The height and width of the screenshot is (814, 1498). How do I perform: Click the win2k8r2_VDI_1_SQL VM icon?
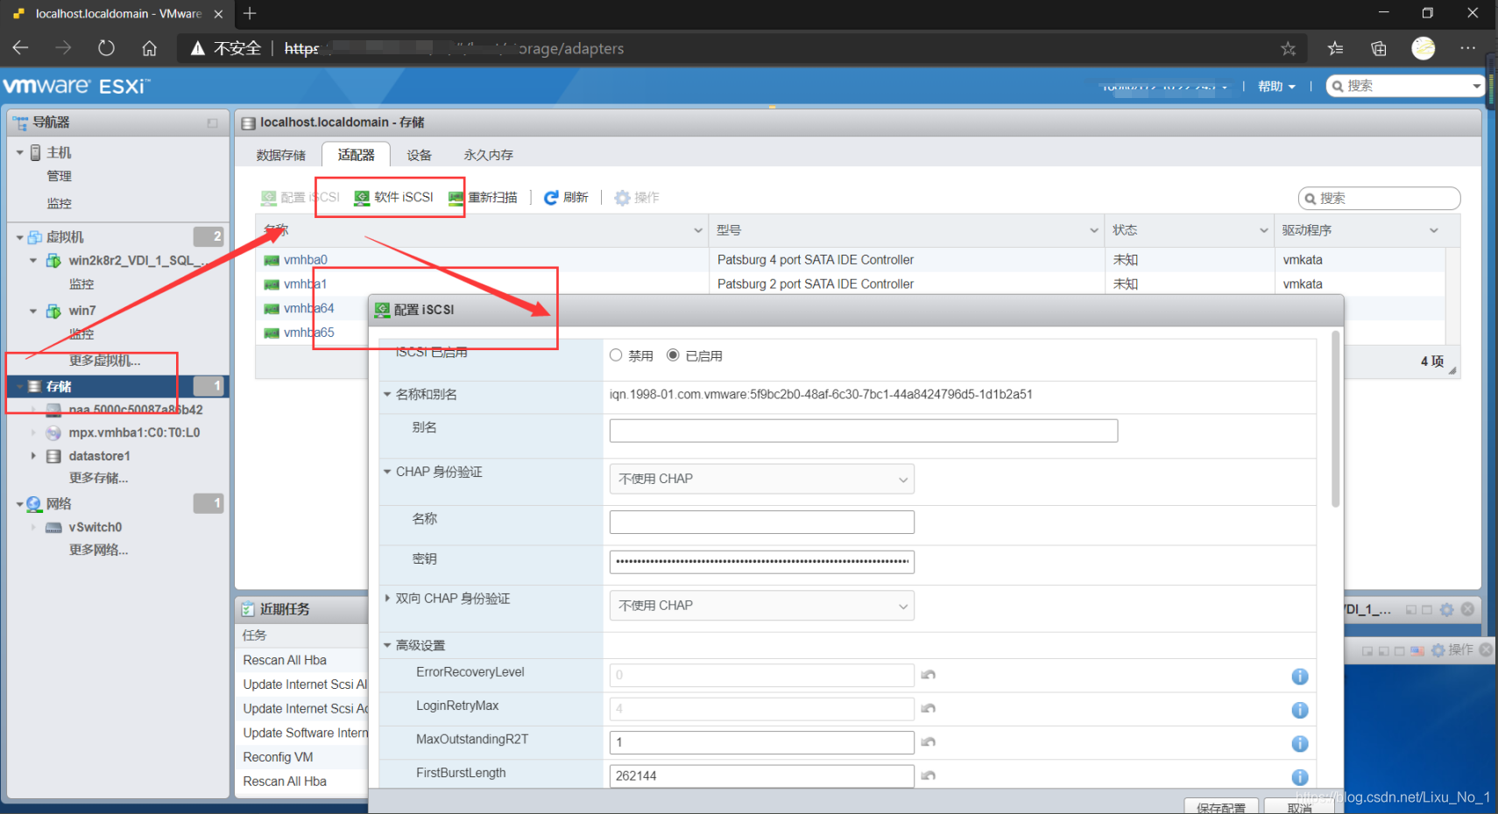(x=53, y=261)
